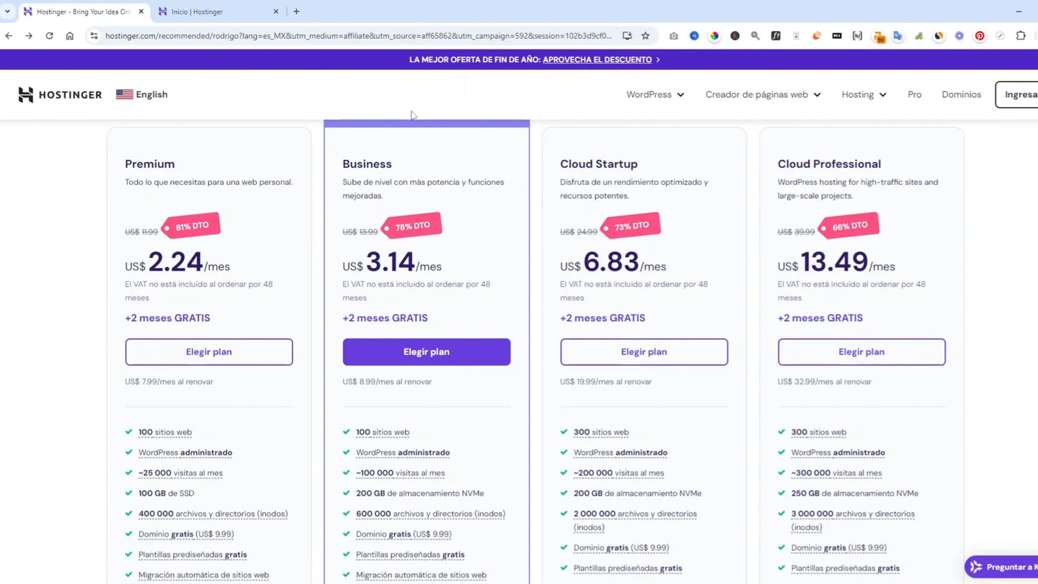
Task: Open the APROVECHA EL DESCUENTO offer link
Action: pos(596,59)
